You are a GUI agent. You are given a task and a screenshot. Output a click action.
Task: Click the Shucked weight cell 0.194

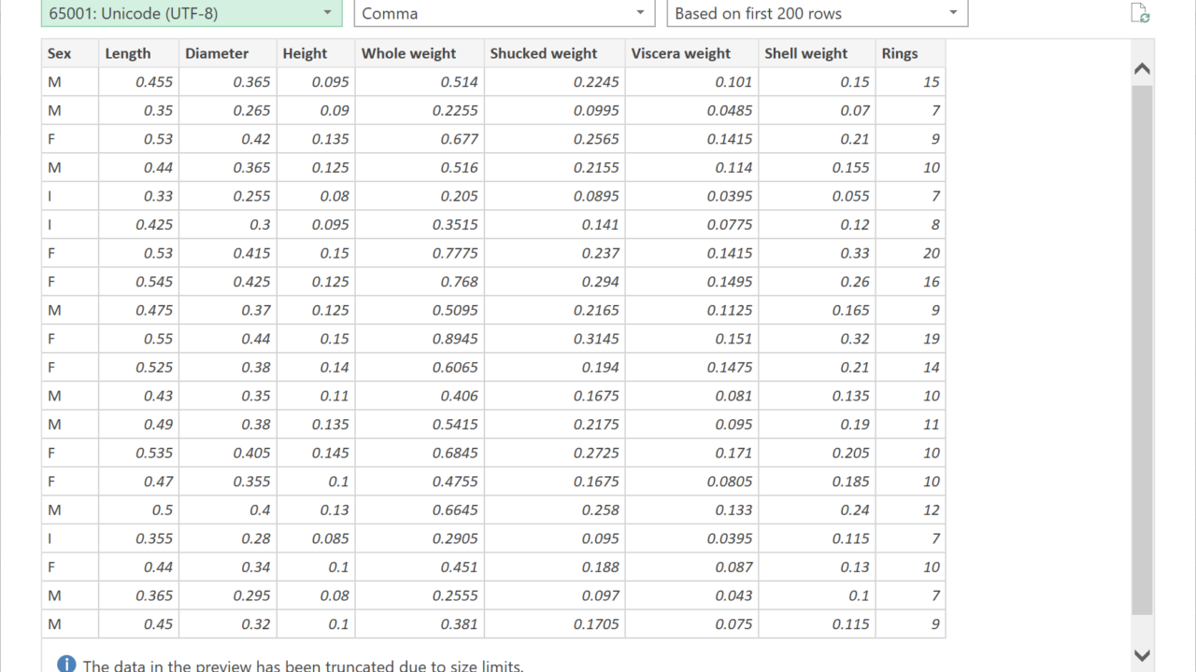coord(554,368)
